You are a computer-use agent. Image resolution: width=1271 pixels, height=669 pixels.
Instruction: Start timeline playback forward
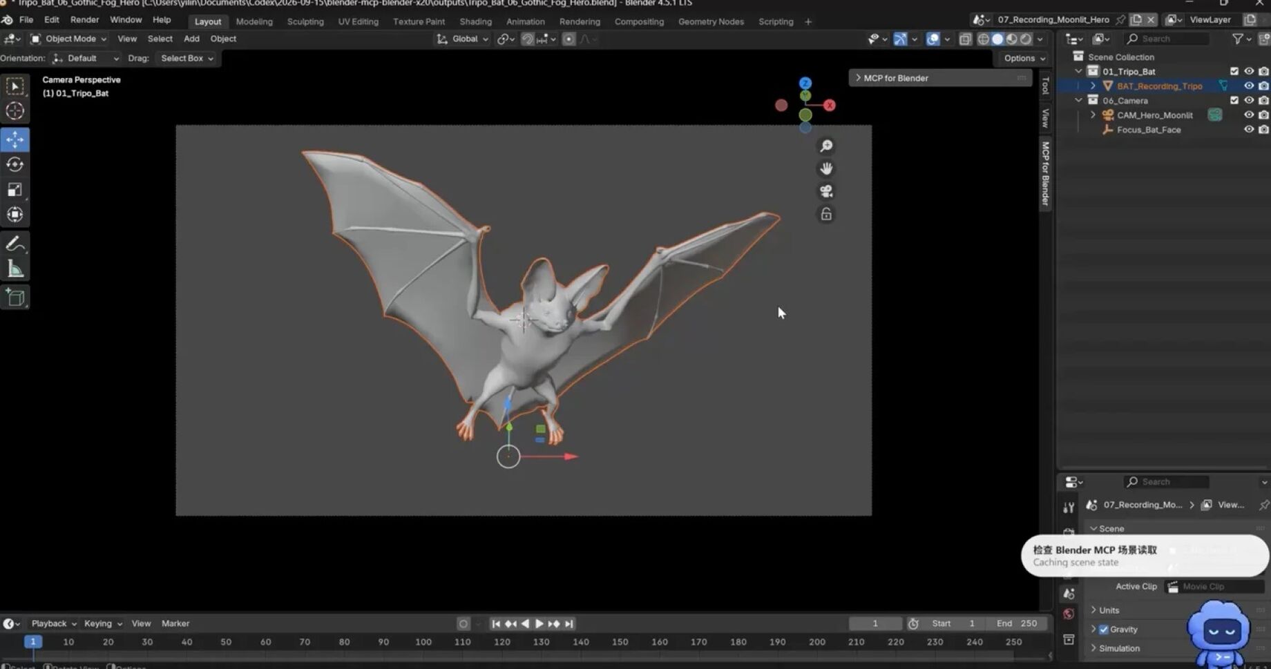(x=539, y=623)
